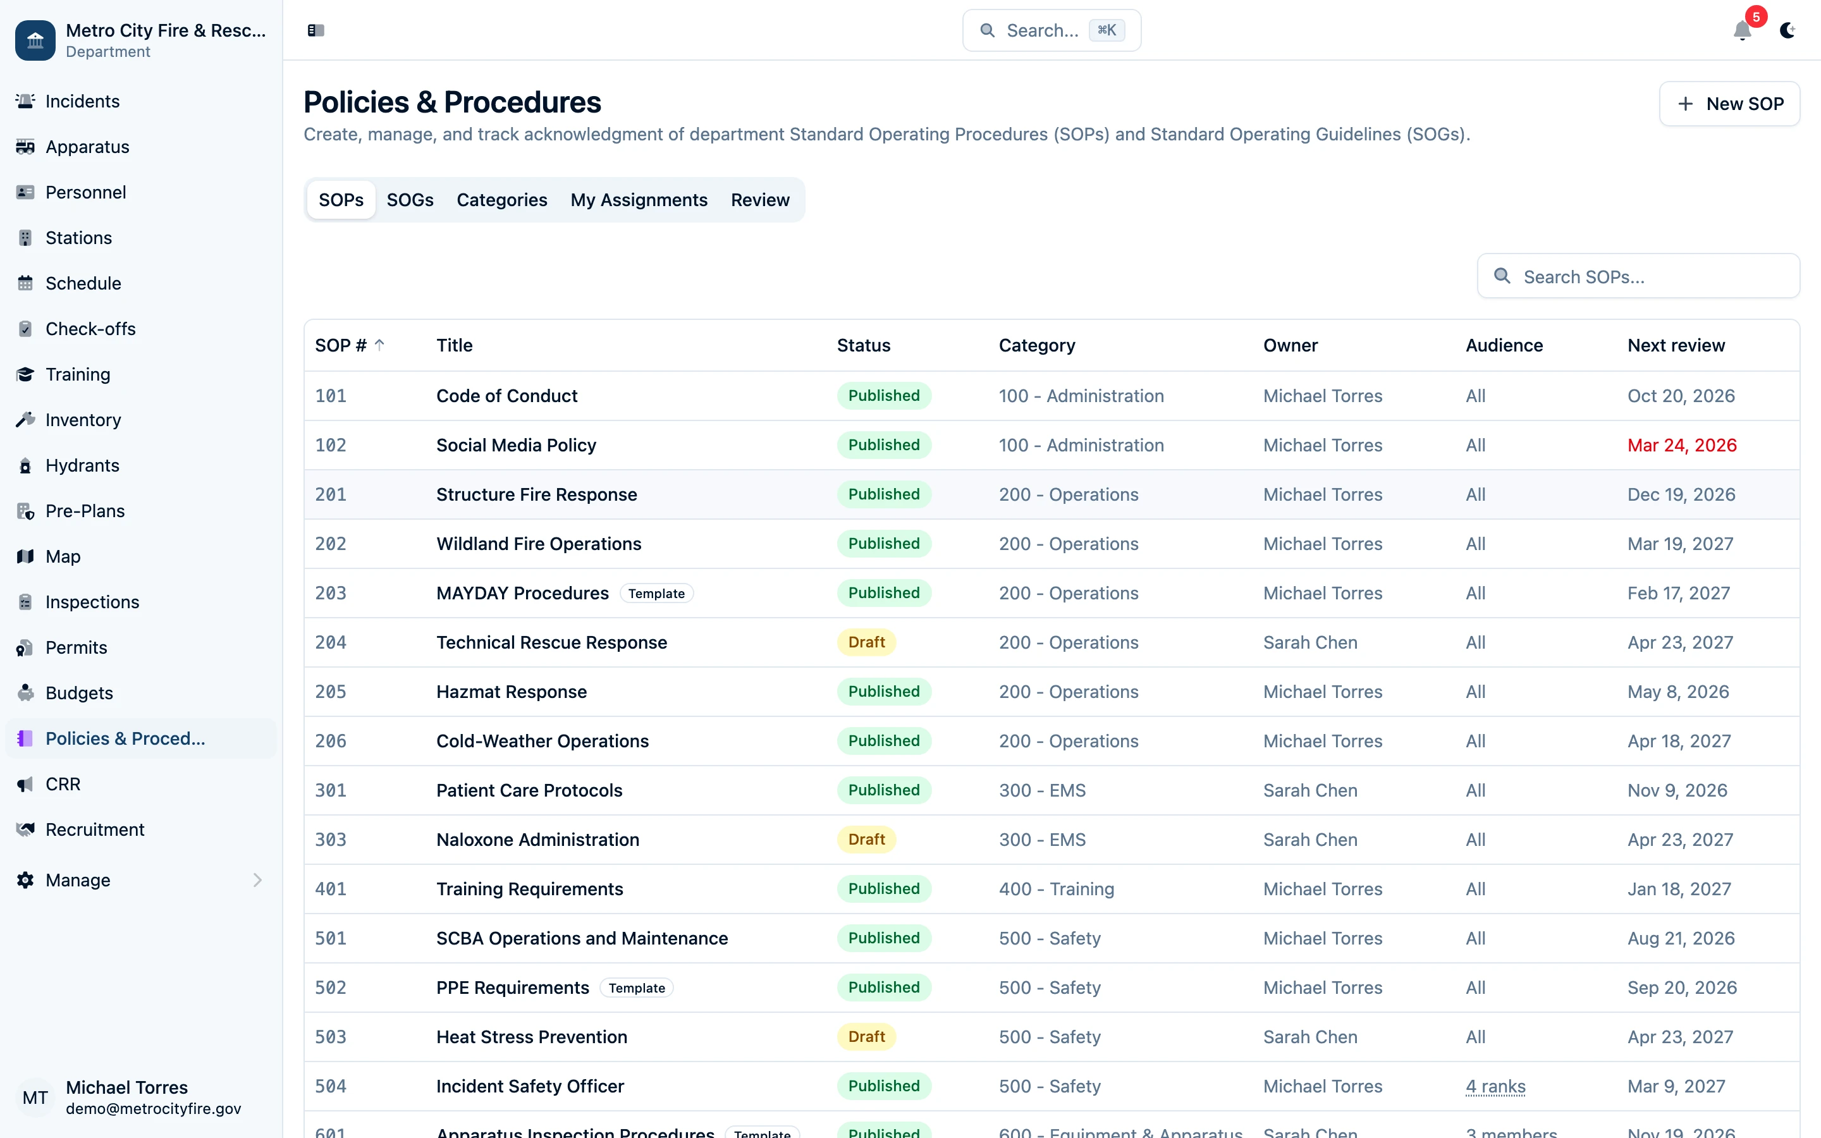The height and width of the screenshot is (1138, 1821).
Task: Open the Incidents section
Action: pos(82,101)
